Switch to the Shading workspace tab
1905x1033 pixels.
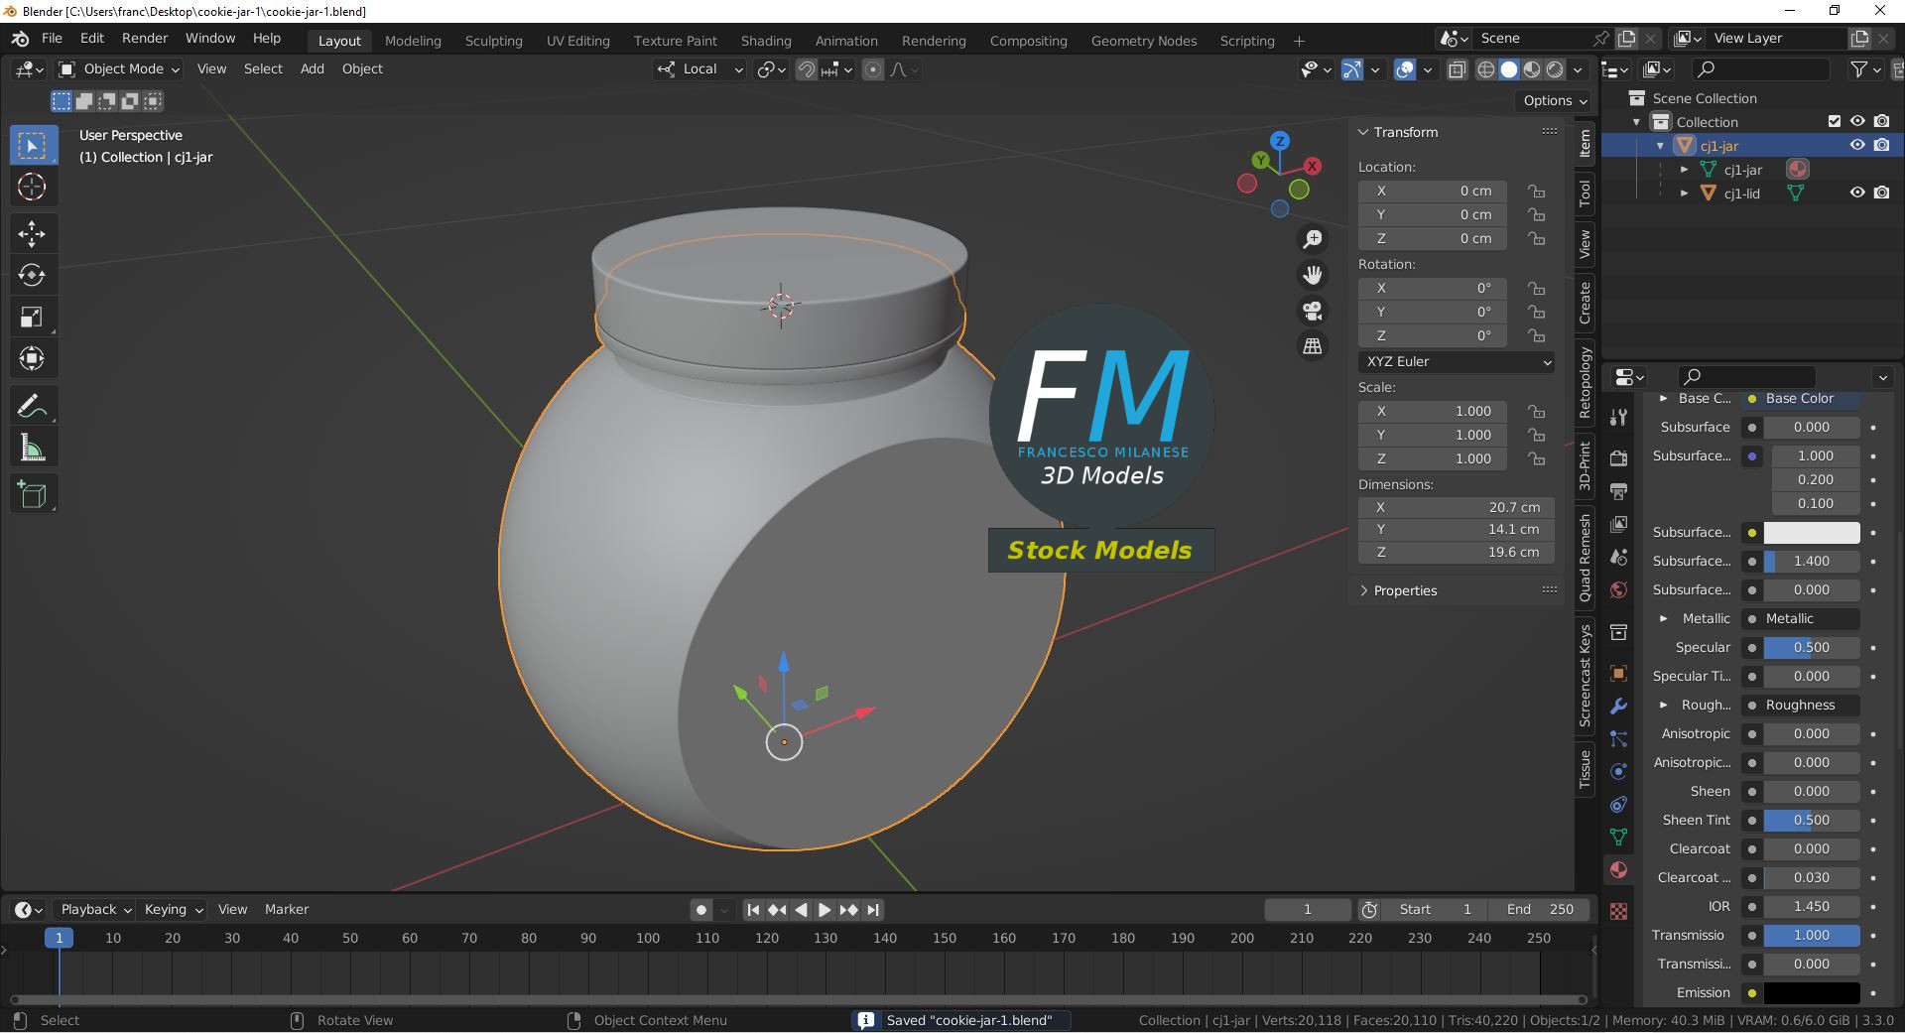click(x=765, y=41)
